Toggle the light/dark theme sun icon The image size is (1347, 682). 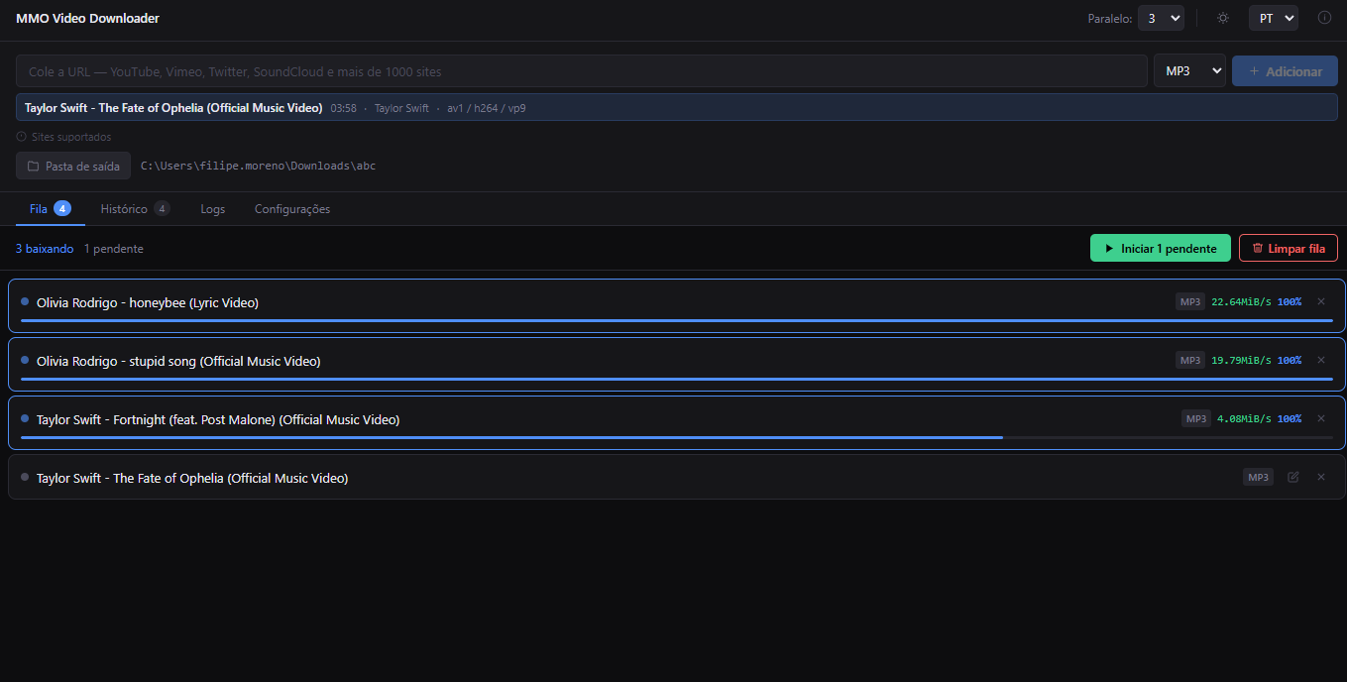[x=1223, y=18]
